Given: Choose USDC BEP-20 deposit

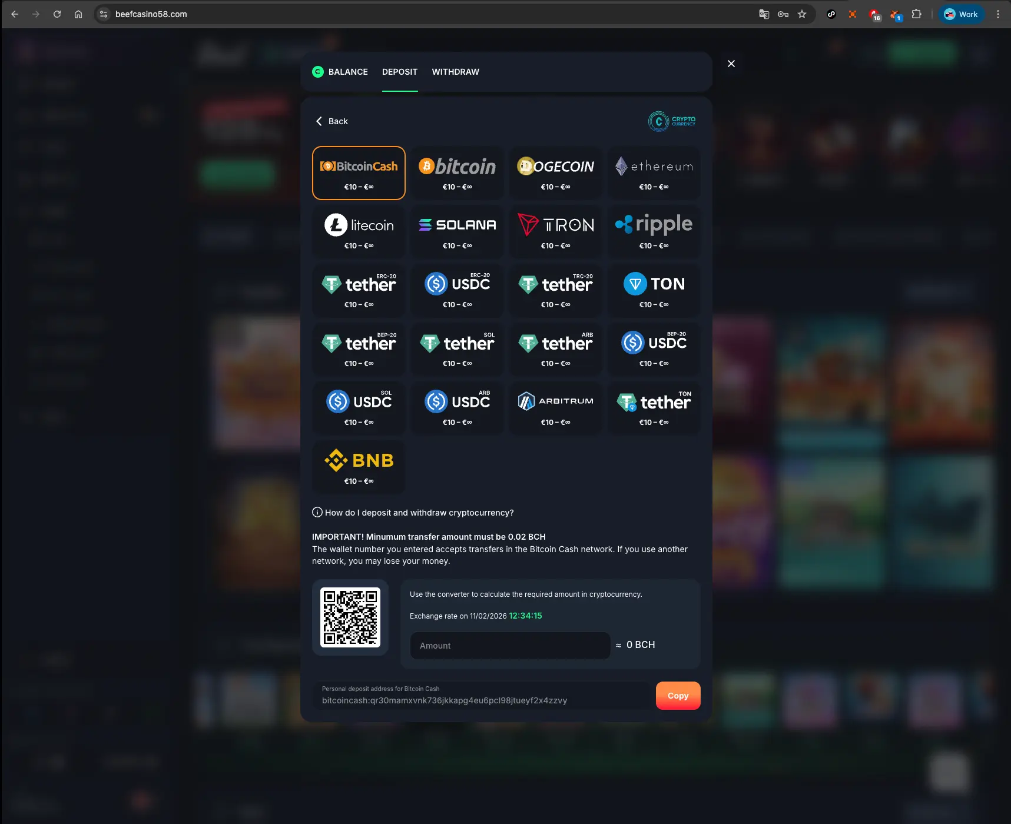Looking at the screenshot, I should click(654, 350).
